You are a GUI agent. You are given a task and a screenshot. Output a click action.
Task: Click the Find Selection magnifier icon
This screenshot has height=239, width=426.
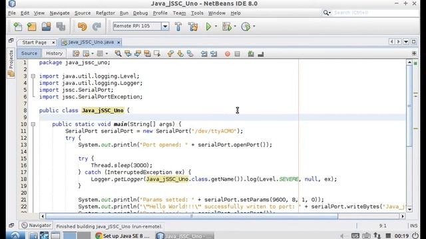(118, 54)
